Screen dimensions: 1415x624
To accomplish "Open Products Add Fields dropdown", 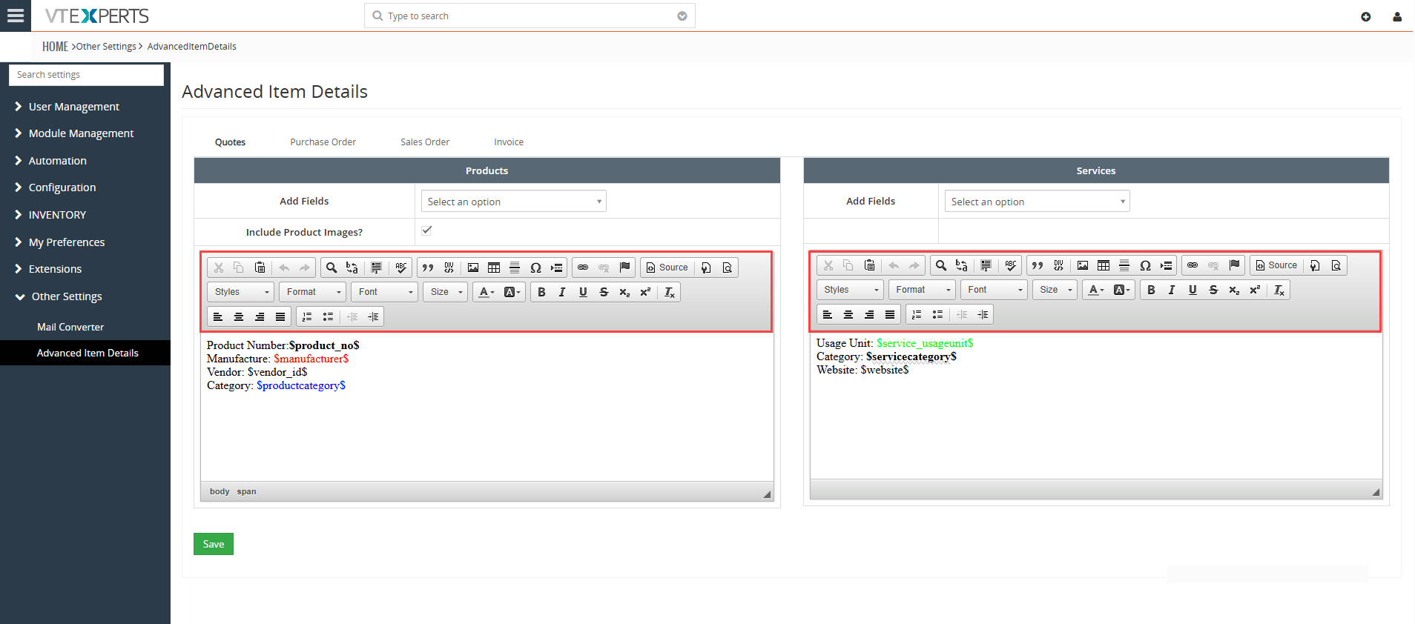I will click(513, 202).
